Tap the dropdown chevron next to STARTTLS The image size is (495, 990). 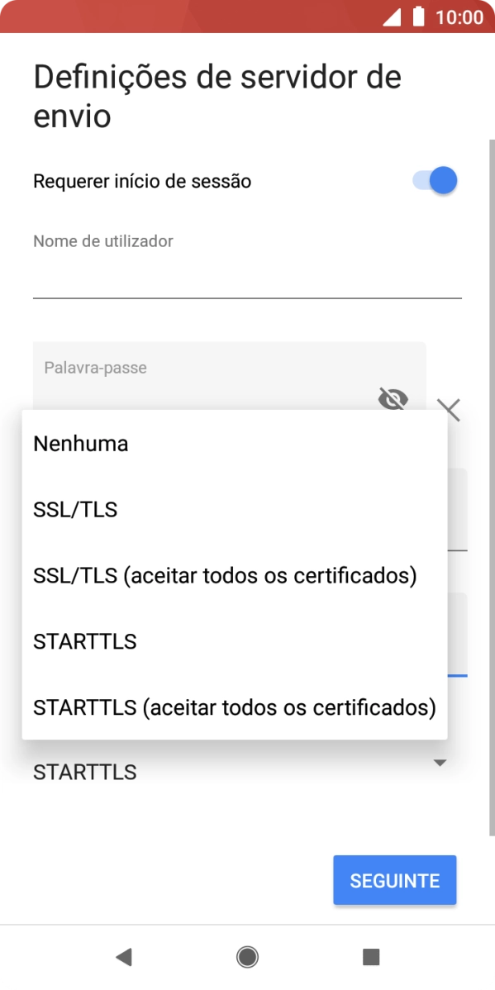point(440,764)
